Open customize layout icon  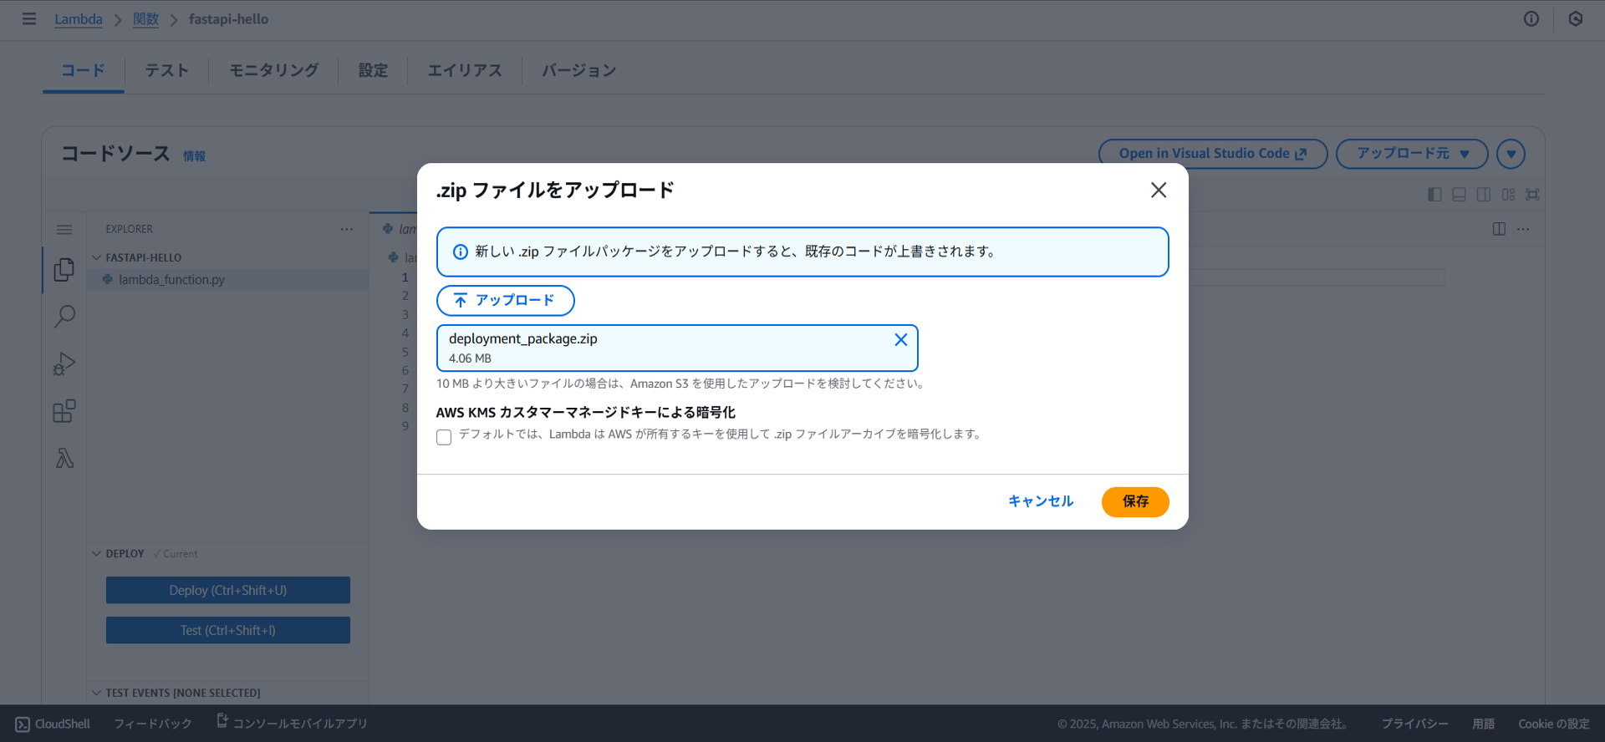coord(1508,194)
